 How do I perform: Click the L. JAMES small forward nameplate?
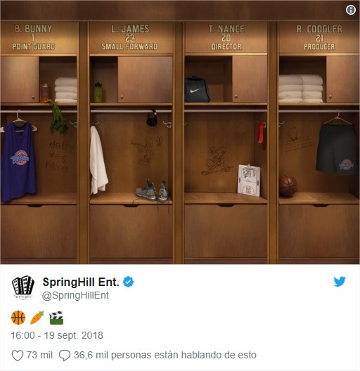point(129,37)
